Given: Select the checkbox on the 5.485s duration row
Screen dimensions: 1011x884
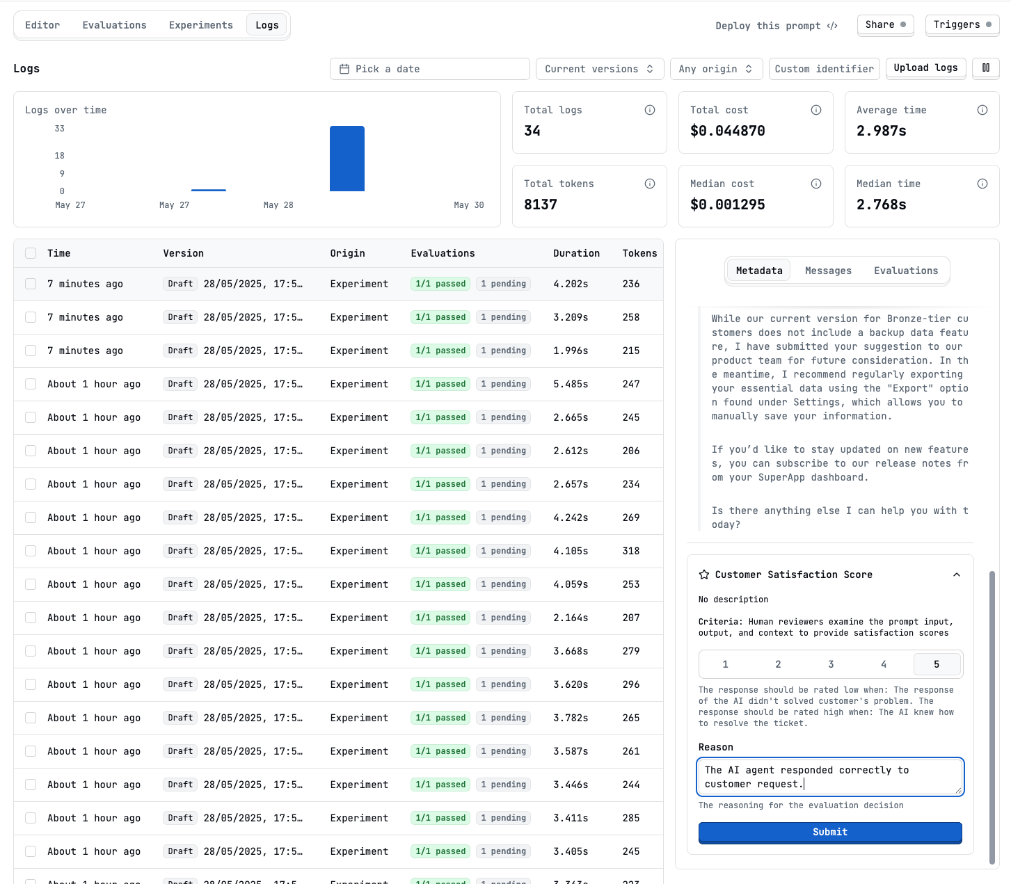Looking at the screenshot, I should [x=31, y=384].
